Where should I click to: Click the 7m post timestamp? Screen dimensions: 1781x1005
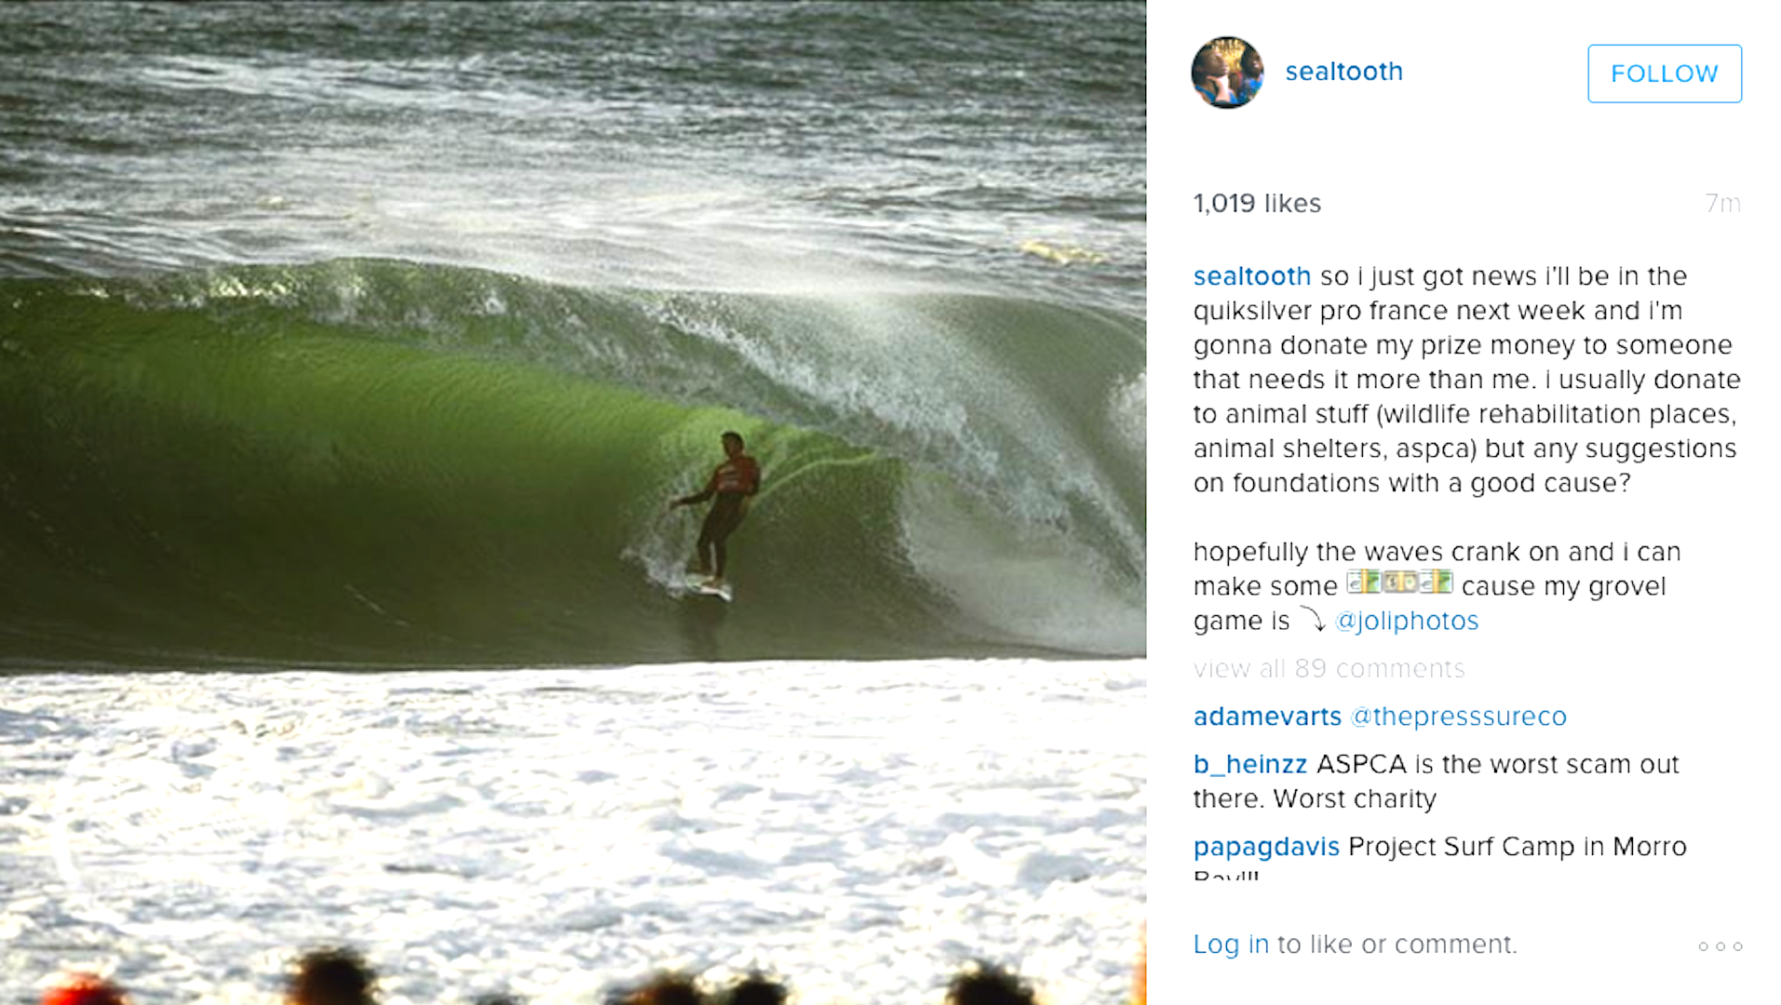[x=1722, y=203]
